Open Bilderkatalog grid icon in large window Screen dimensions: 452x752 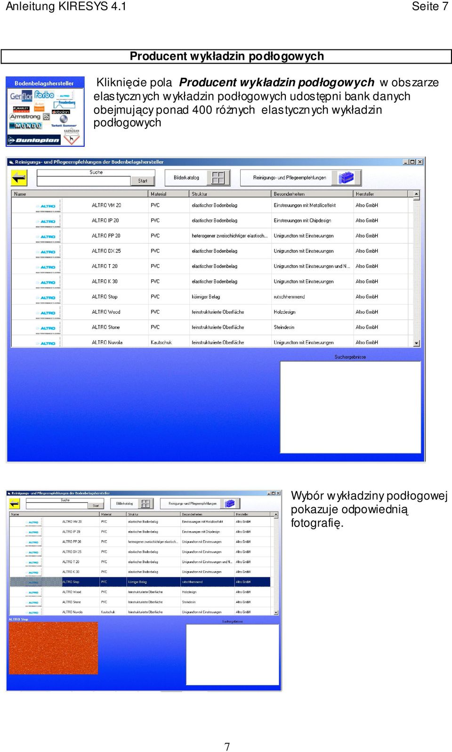[218, 178]
